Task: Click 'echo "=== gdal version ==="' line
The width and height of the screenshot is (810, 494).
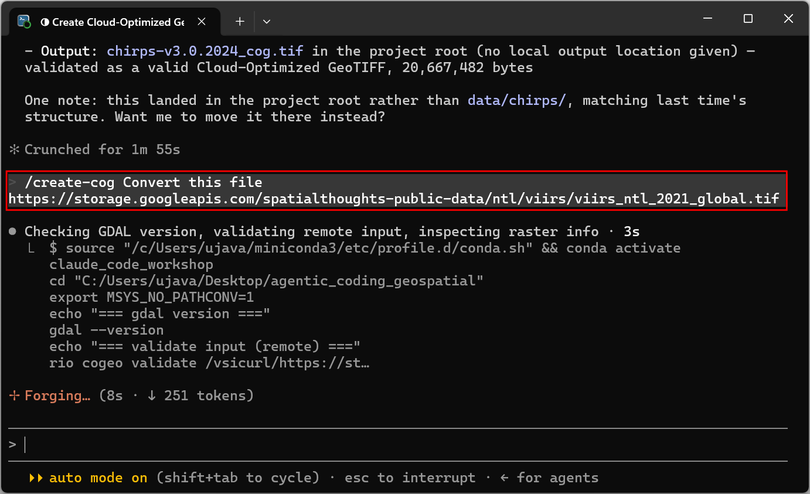Action: [160, 314]
